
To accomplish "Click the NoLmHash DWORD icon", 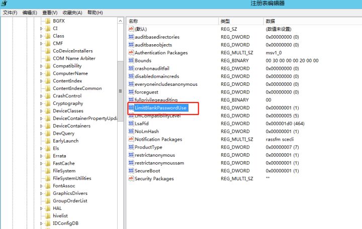I will point(131,131).
